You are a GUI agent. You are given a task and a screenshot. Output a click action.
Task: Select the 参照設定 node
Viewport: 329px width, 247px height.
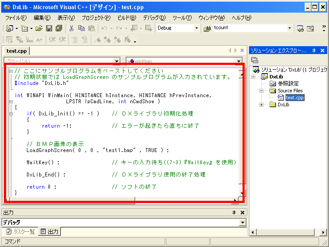(288, 84)
